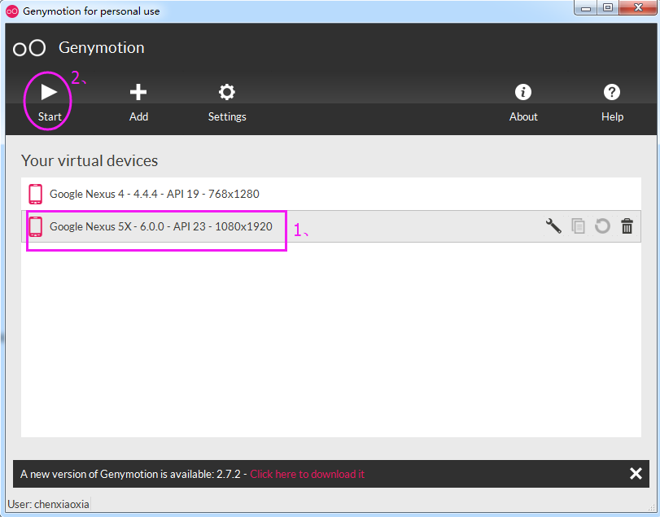Click the factory reset icon for Nexus 5X
This screenshot has height=517, width=660.
click(x=602, y=226)
